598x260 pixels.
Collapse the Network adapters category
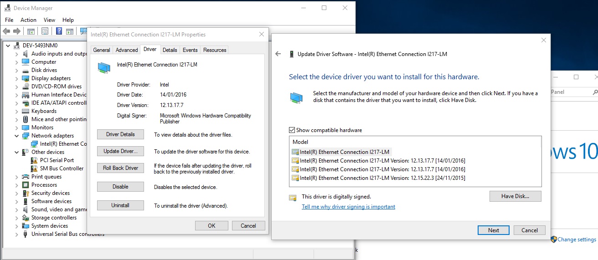[x=17, y=136]
